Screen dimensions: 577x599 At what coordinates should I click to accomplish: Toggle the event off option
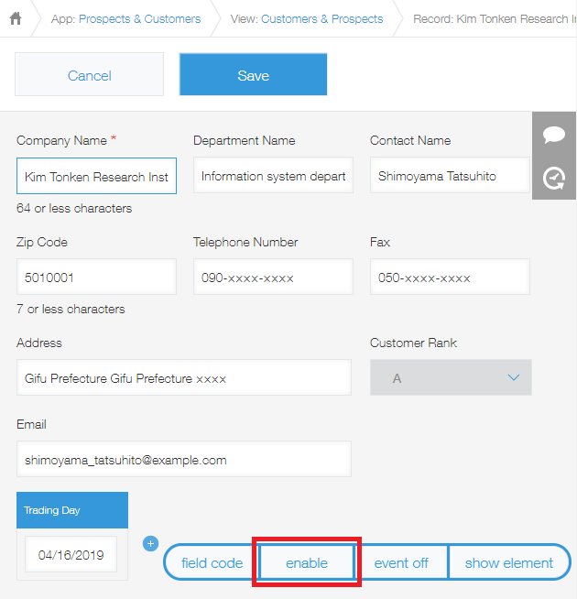[x=401, y=563]
